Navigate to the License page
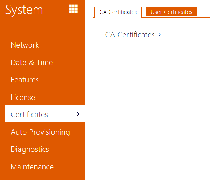 click(x=23, y=97)
